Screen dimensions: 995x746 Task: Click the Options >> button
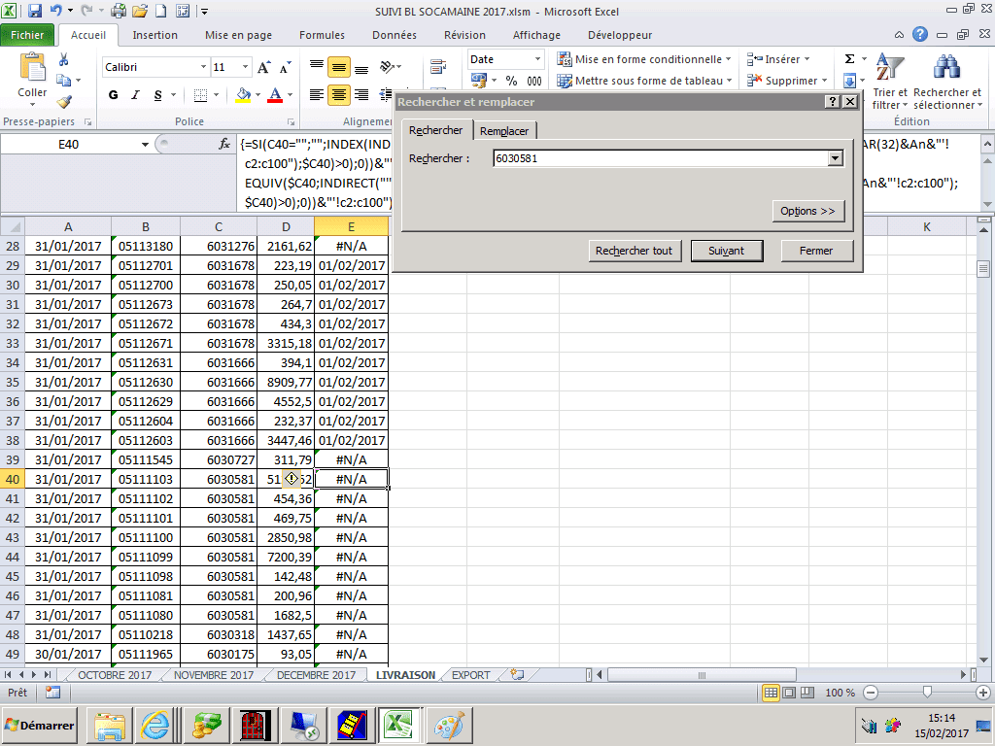[807, 211]
